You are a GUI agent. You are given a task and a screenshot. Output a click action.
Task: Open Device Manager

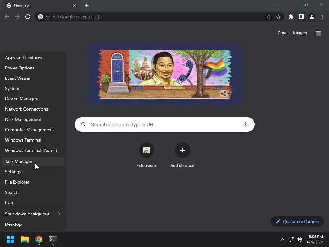(33, 99)
